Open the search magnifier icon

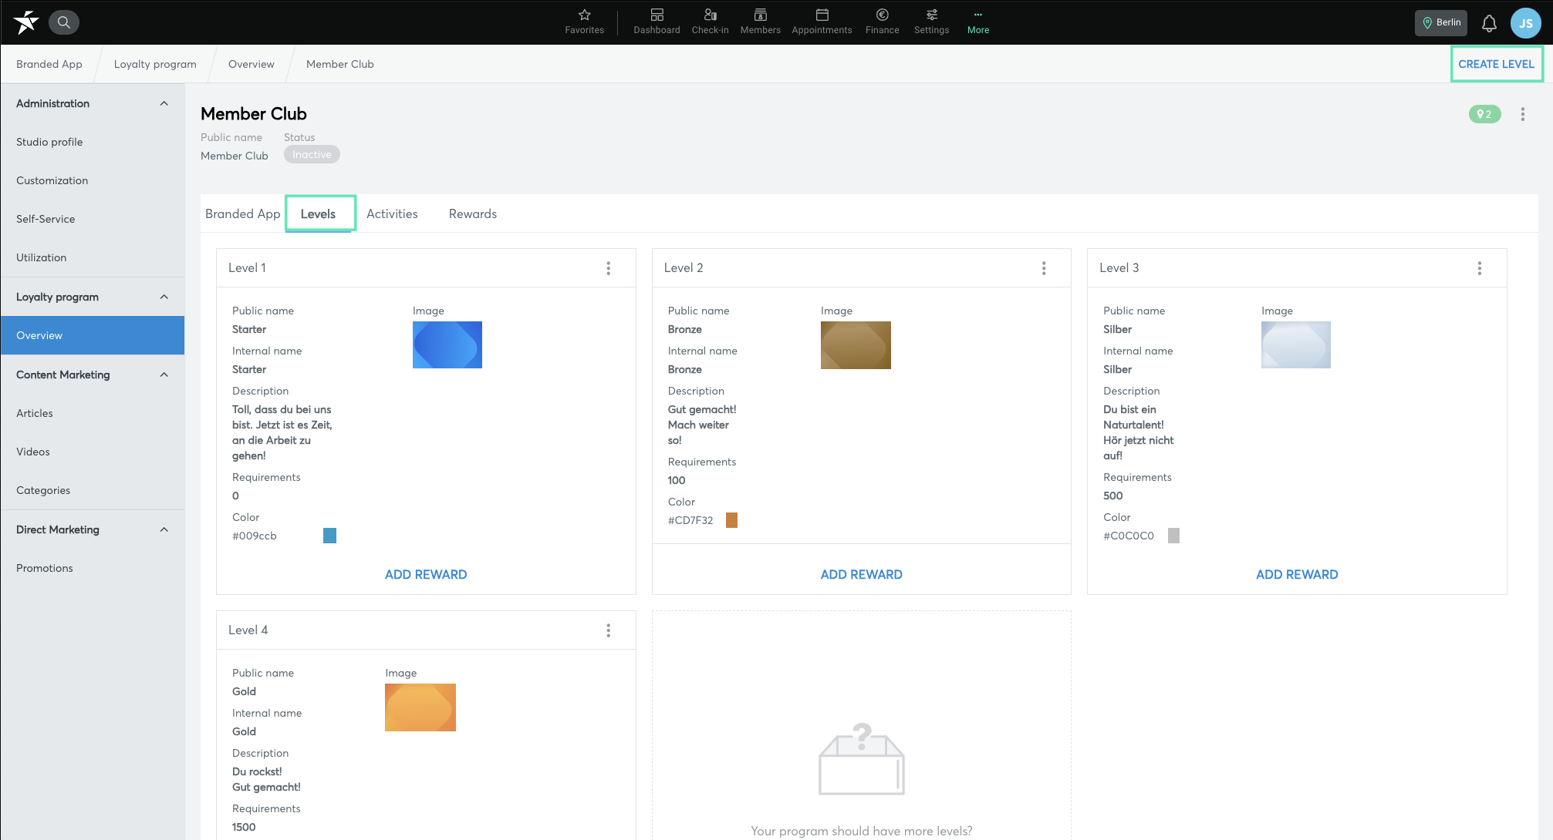tap(64, 22)
